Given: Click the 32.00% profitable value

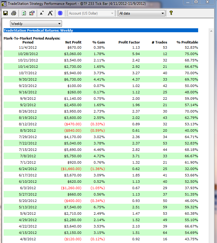Looking at the screenshot, I should coord(191,169).
